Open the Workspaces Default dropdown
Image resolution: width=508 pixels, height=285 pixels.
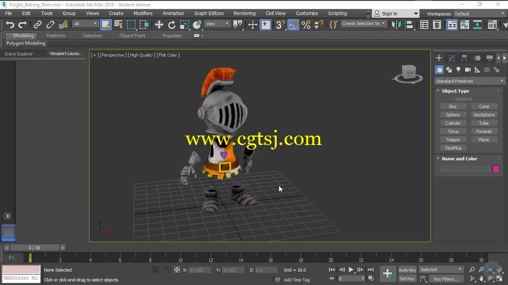tap(479, 14)
